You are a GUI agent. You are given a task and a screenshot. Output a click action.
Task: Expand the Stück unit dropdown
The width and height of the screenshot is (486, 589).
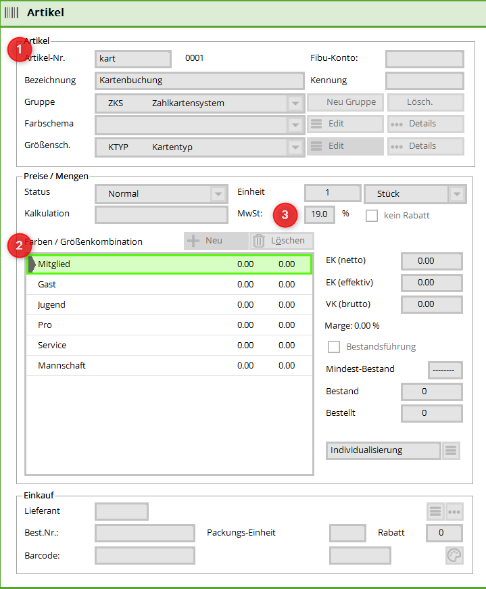tap(457, 194)
